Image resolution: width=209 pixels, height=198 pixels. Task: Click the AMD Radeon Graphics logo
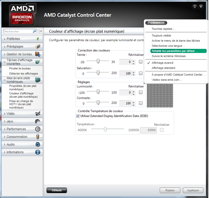click(x=23, y=15)
